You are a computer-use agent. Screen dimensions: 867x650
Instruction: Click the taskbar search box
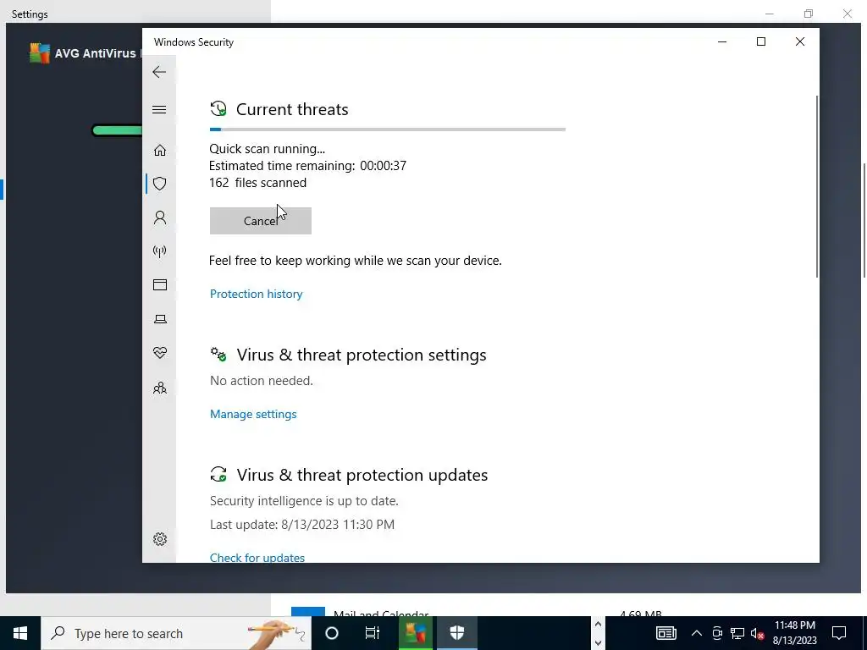[176, 633]
